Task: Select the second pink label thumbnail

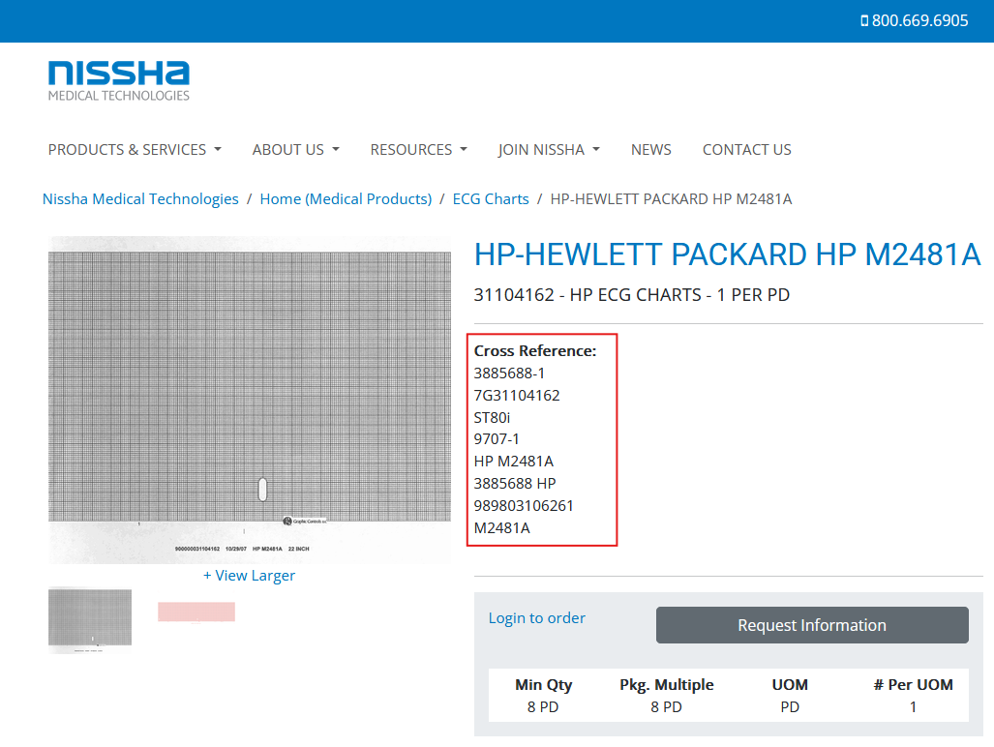Action: click(x=196, y=613)
